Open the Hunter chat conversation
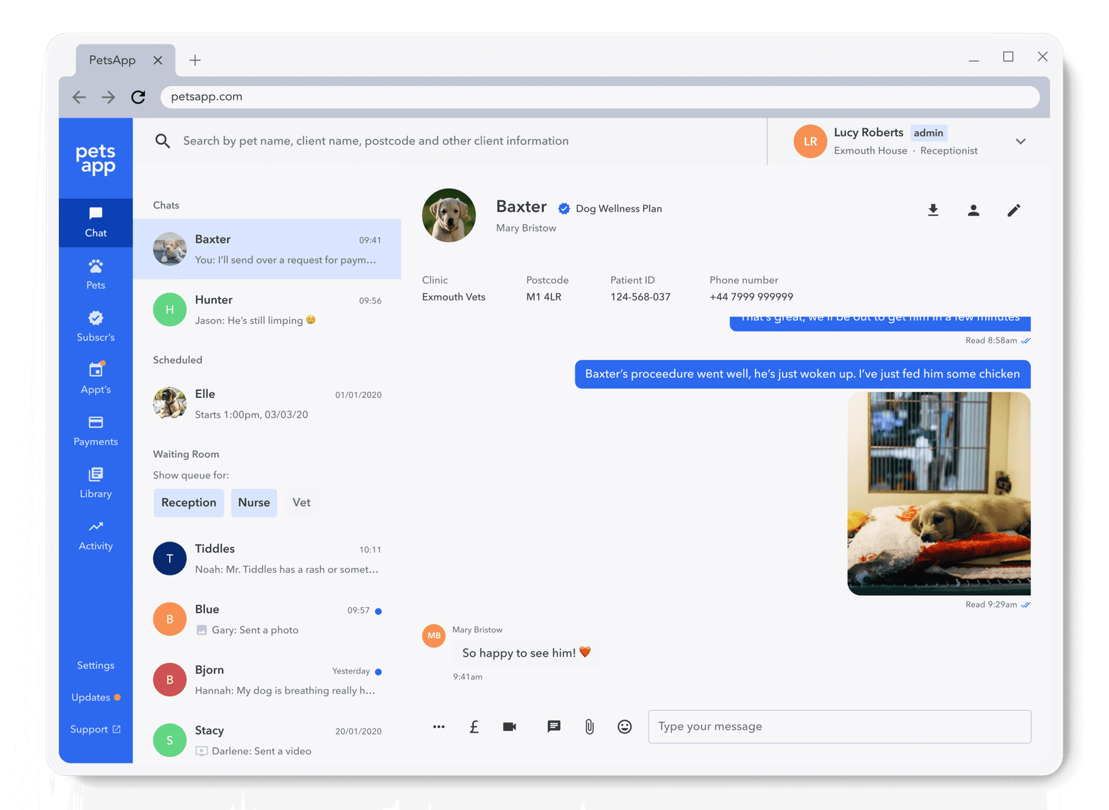The height and width of the screenshot is (810, 1109). point(267,309)
